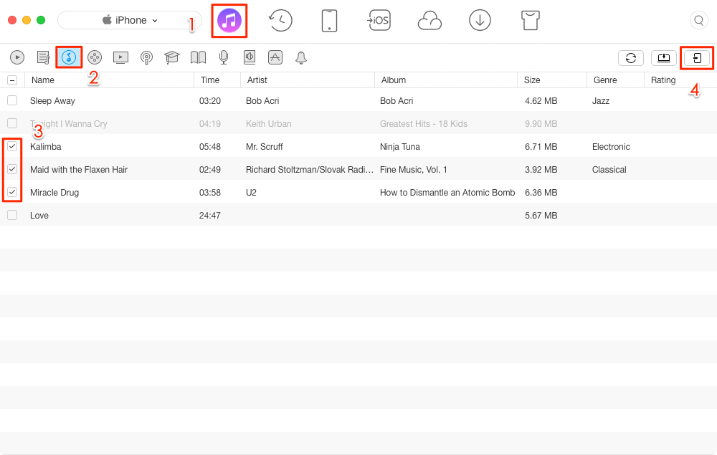The image size is (717, 455).
Task: Click the 4.62 MB size value
Action: [541, 101]
